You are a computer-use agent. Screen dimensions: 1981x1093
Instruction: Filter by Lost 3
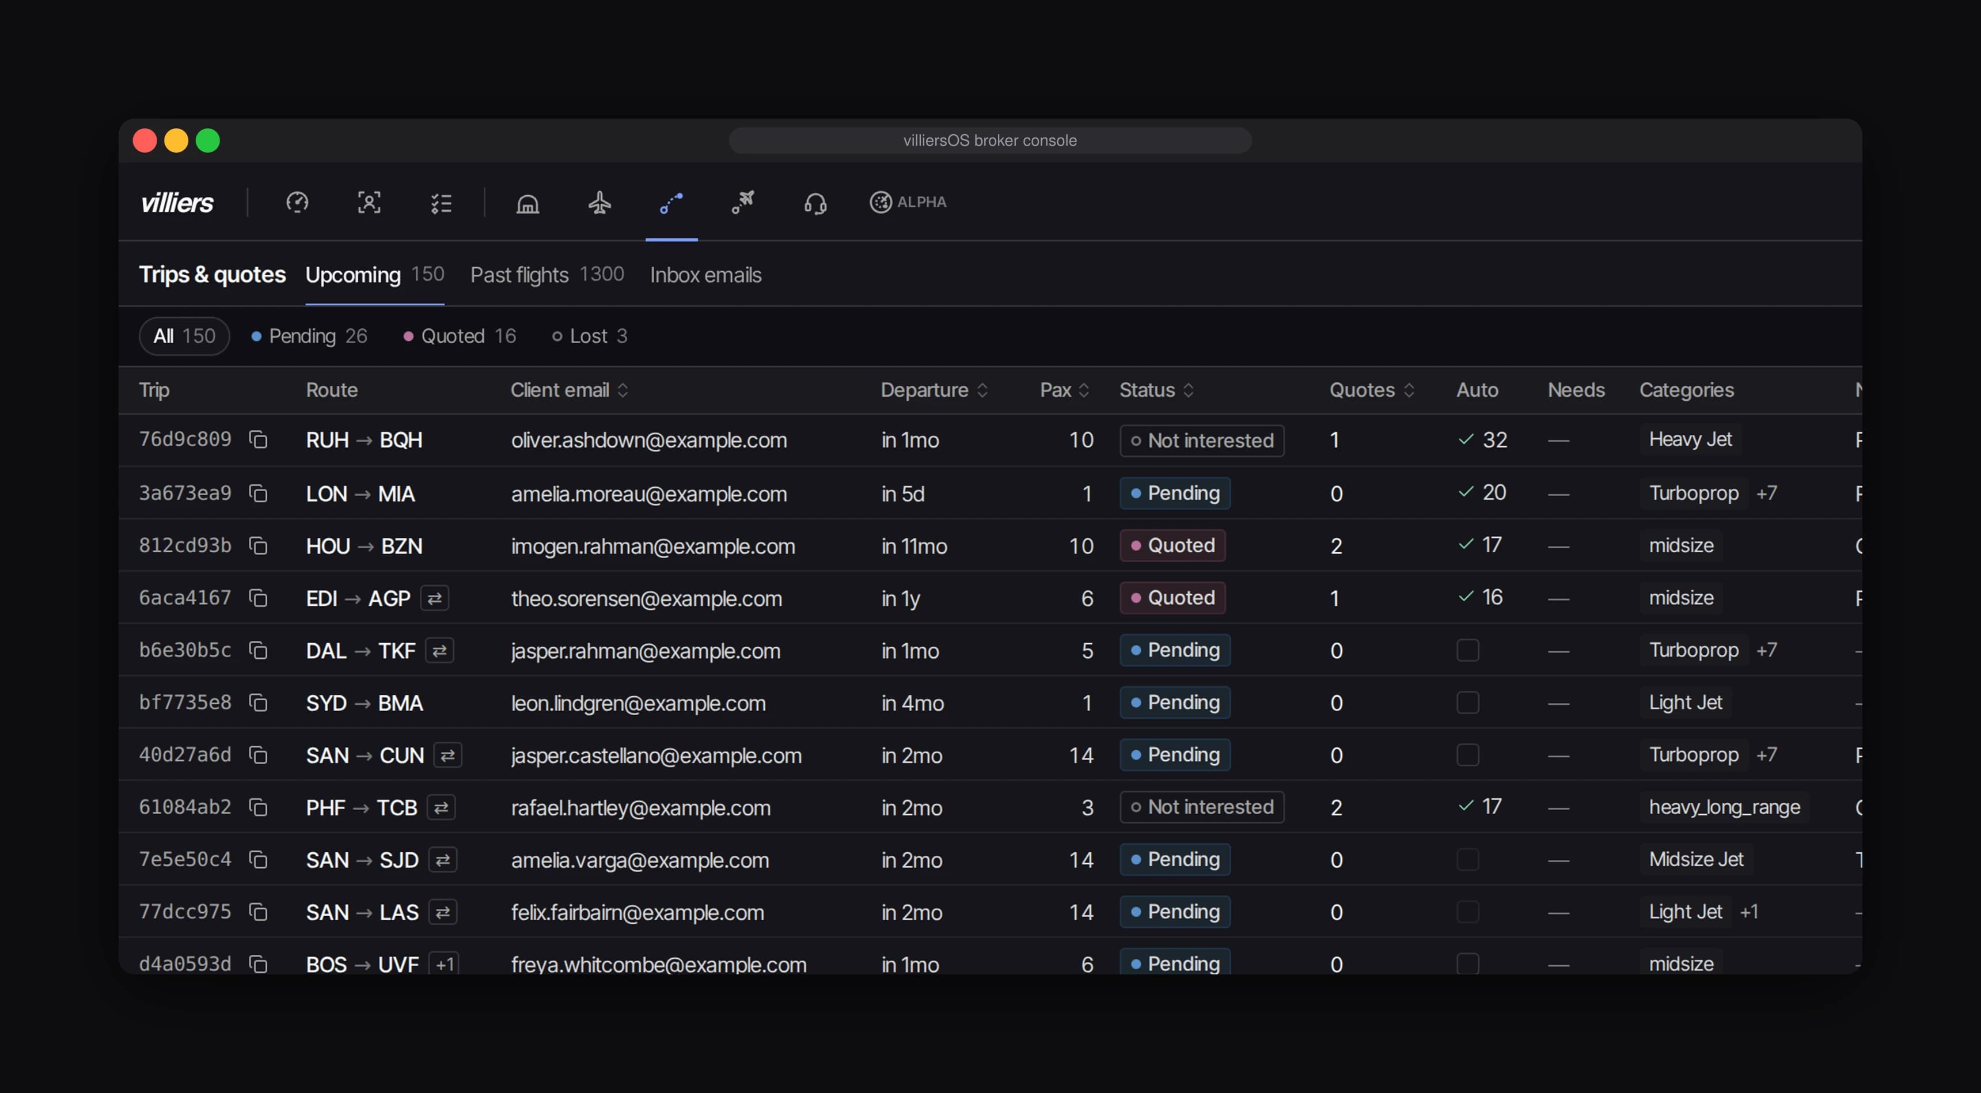(x=590, y=336)
